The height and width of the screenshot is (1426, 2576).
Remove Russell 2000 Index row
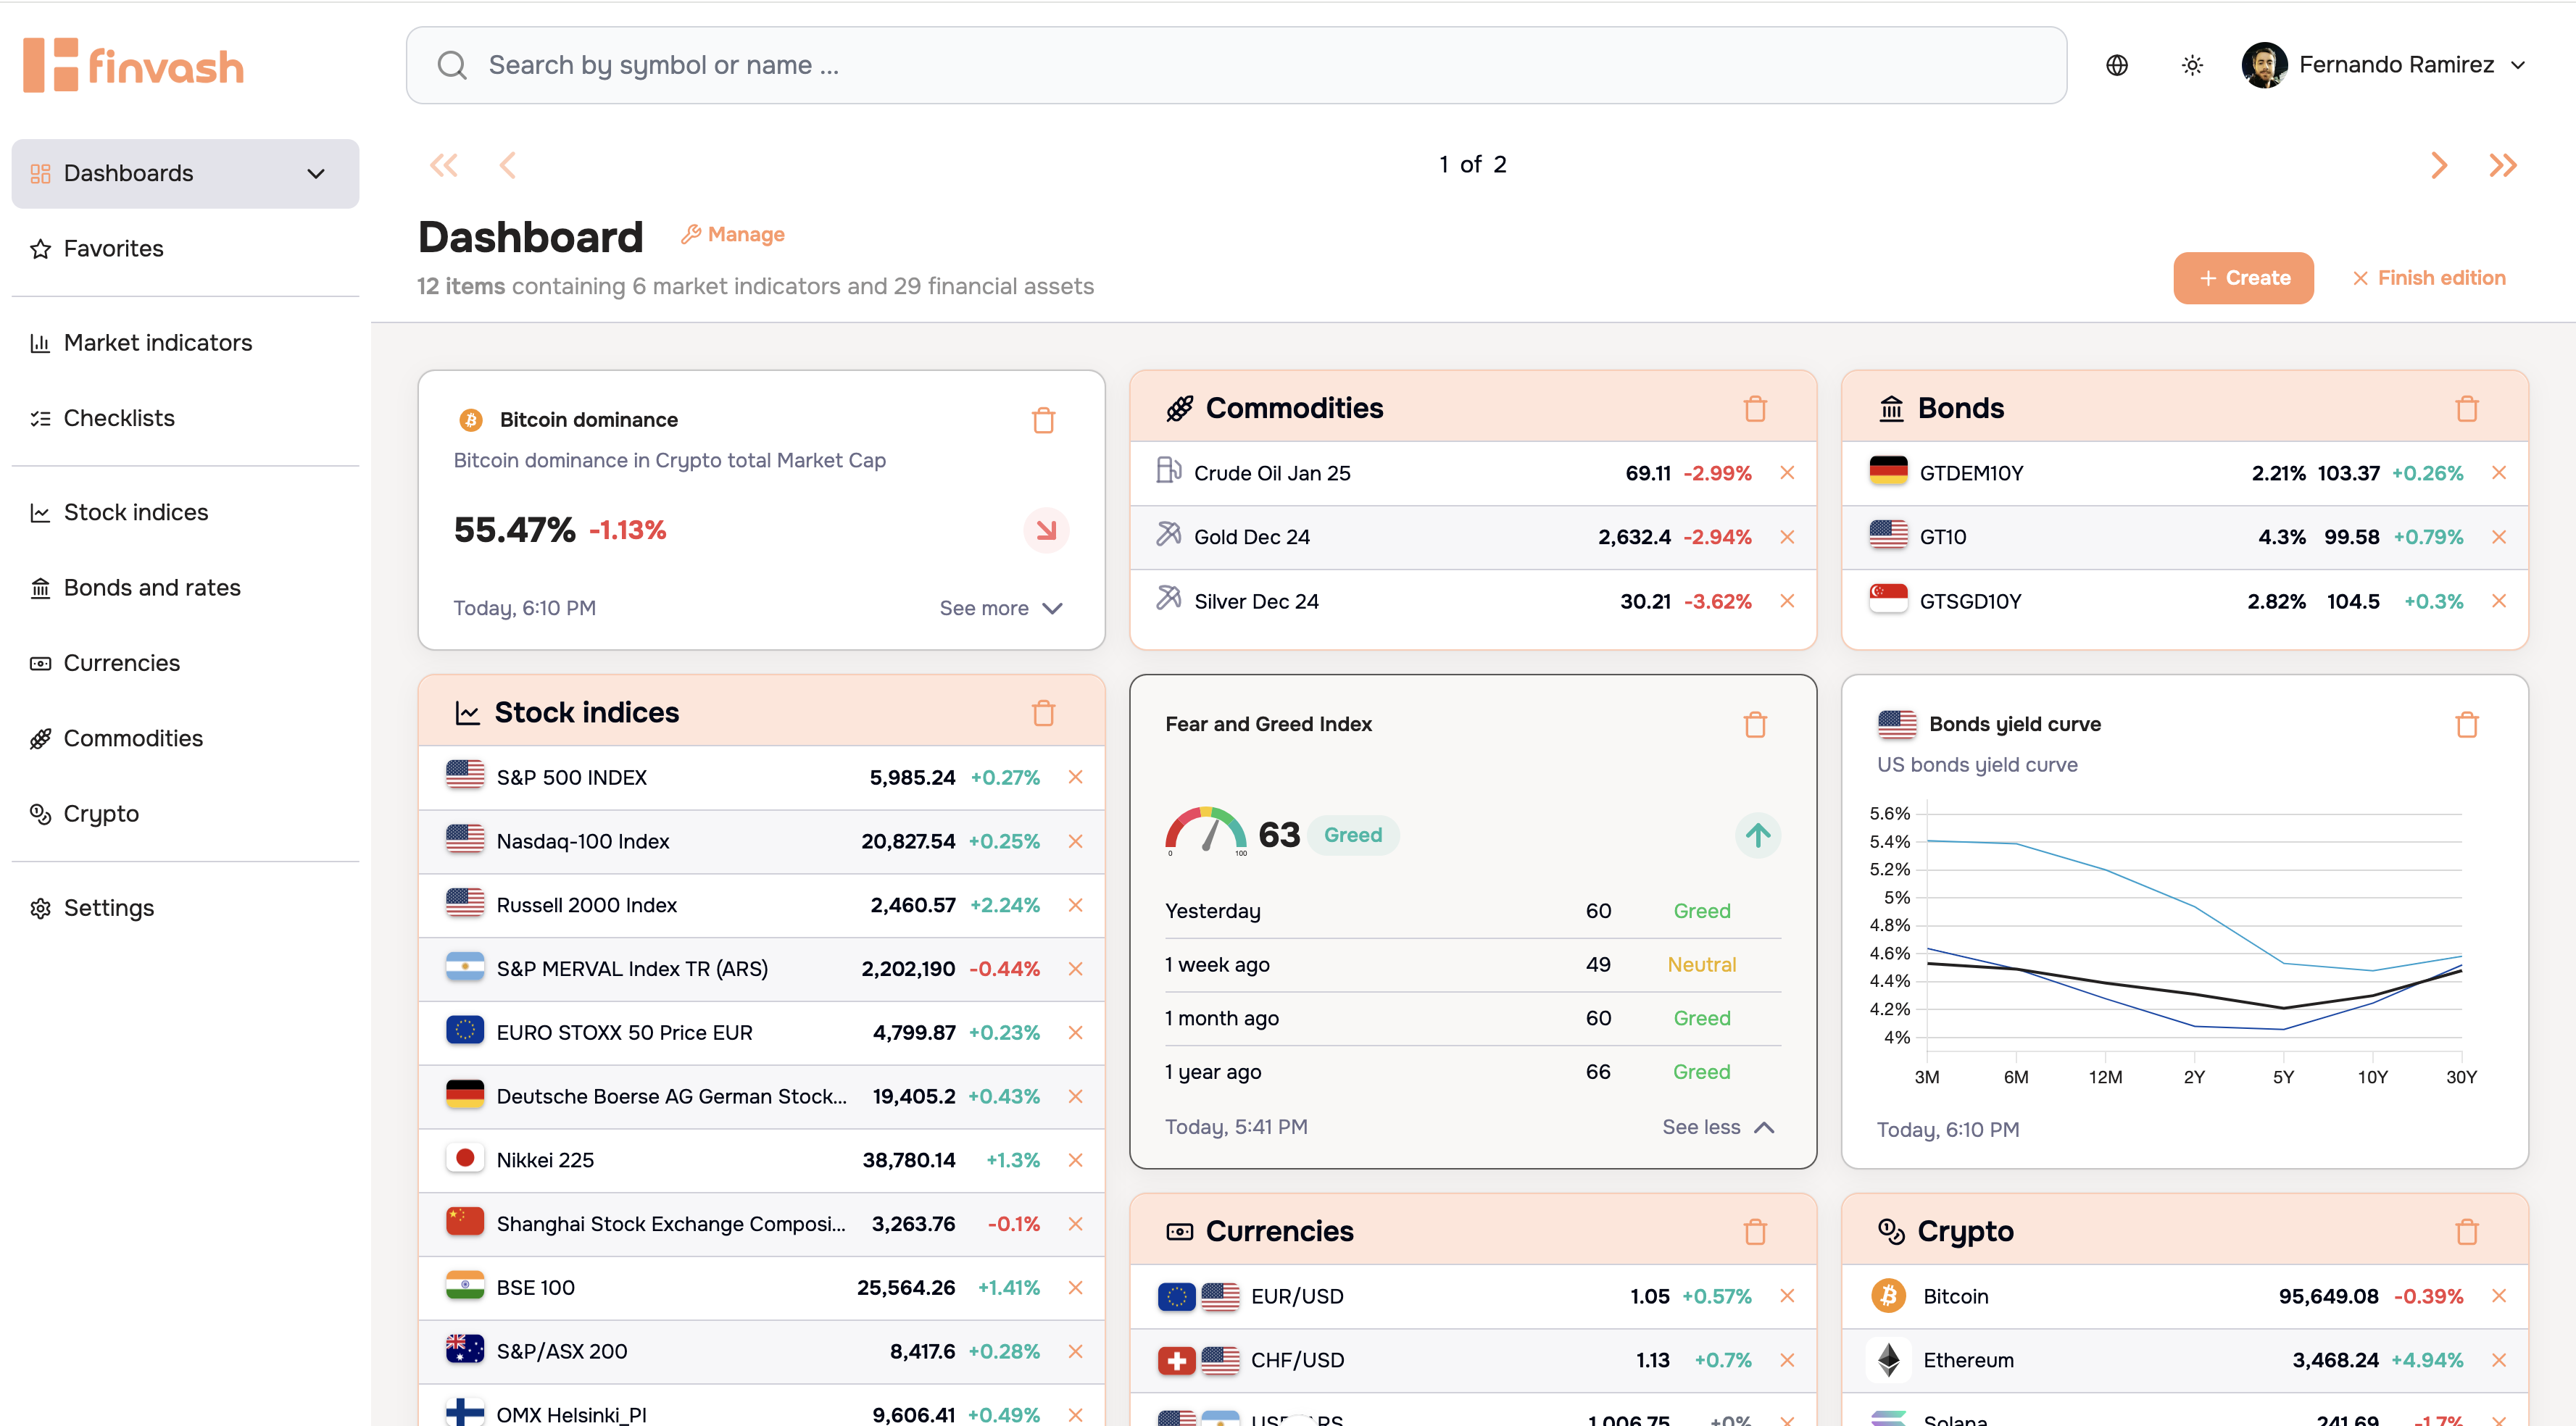[1075, 905]
